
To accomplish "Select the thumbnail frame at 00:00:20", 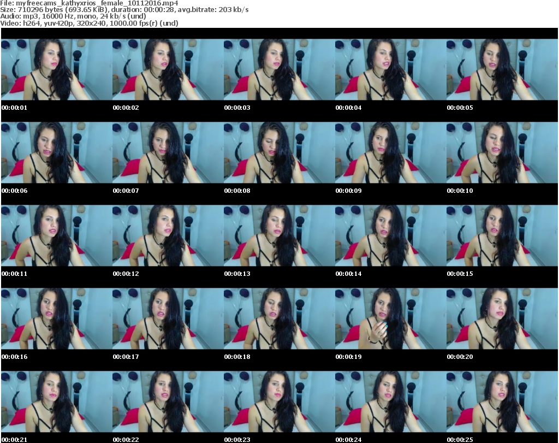I will [502, 318].
